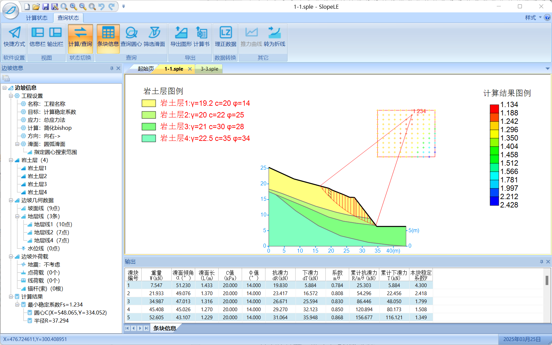552x345 pixels.
Task: Click the SlopeLE application orb button
Action: coord(11,11)
